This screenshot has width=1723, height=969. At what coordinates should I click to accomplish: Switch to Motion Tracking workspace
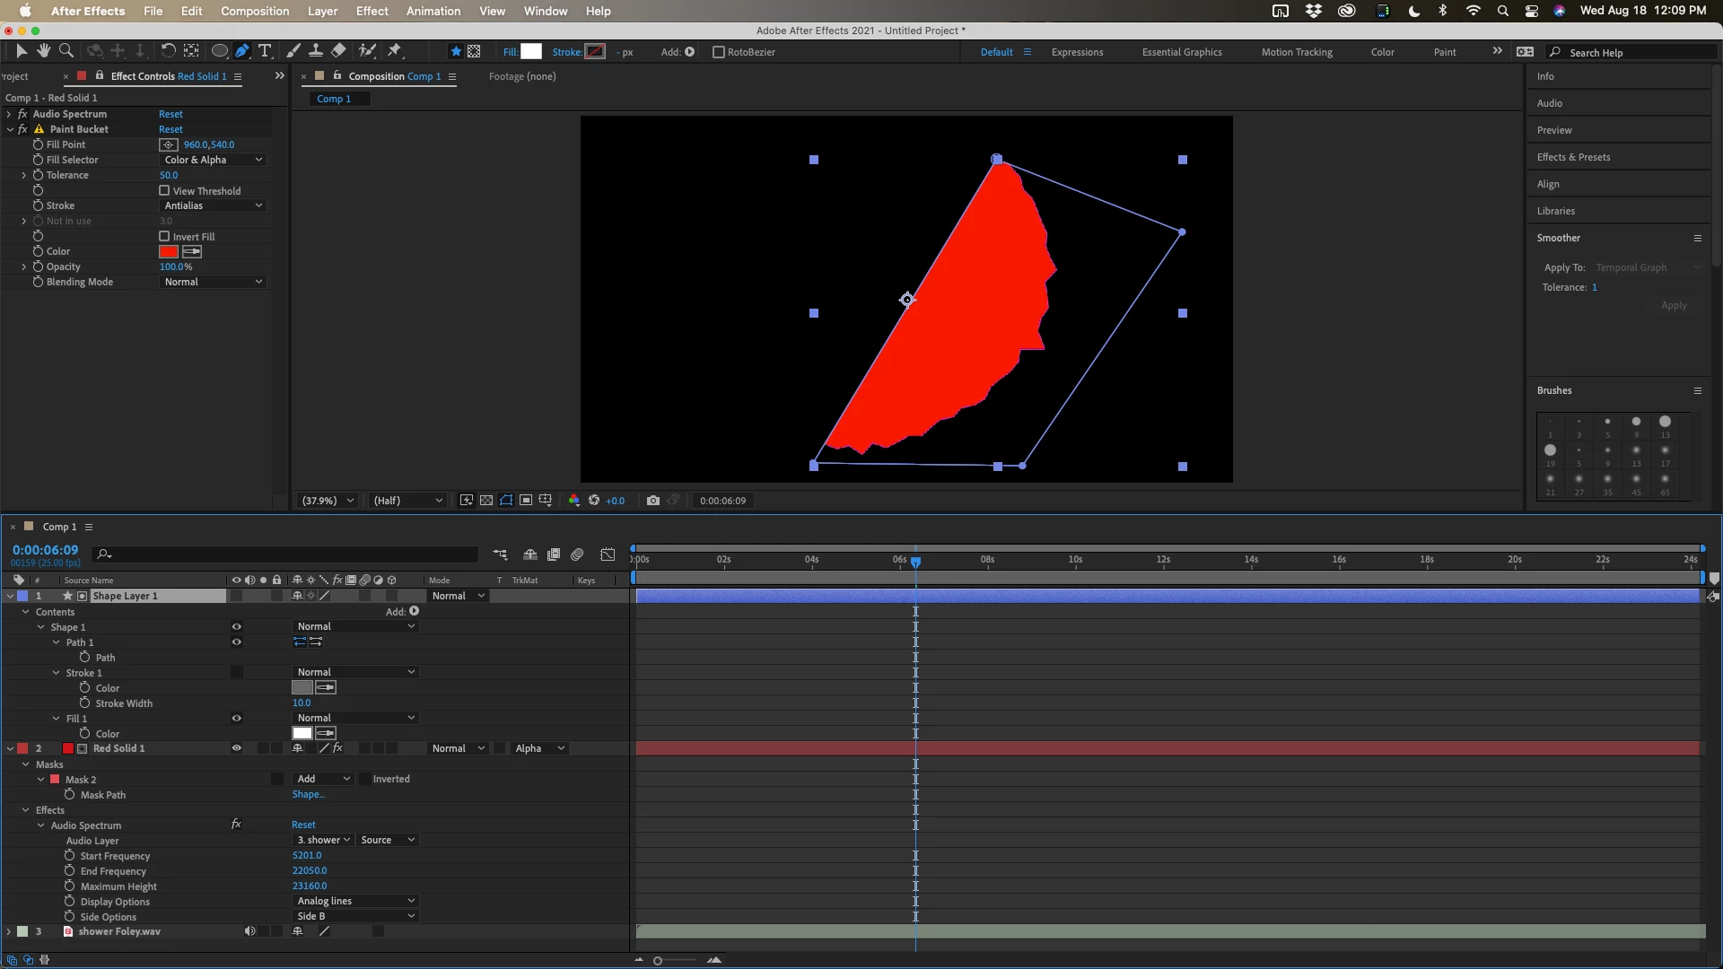tap(1297, 52)
